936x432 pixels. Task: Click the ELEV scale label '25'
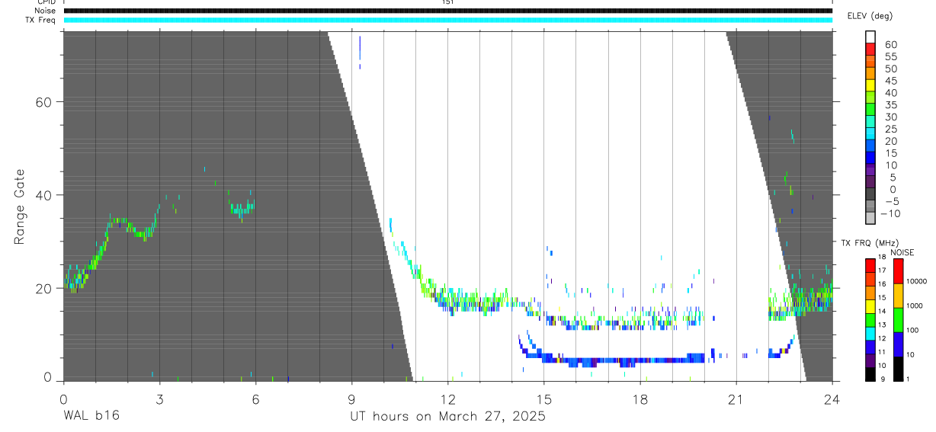(891, 129)
